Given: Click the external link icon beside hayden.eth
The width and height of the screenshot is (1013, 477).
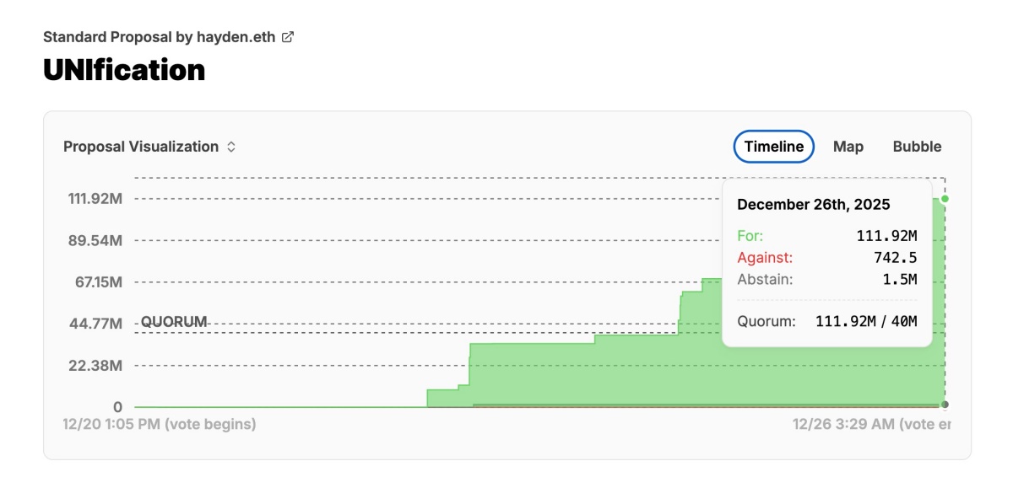Looking at the screenshot, I should pyautogui.click(x=288, y=37).
